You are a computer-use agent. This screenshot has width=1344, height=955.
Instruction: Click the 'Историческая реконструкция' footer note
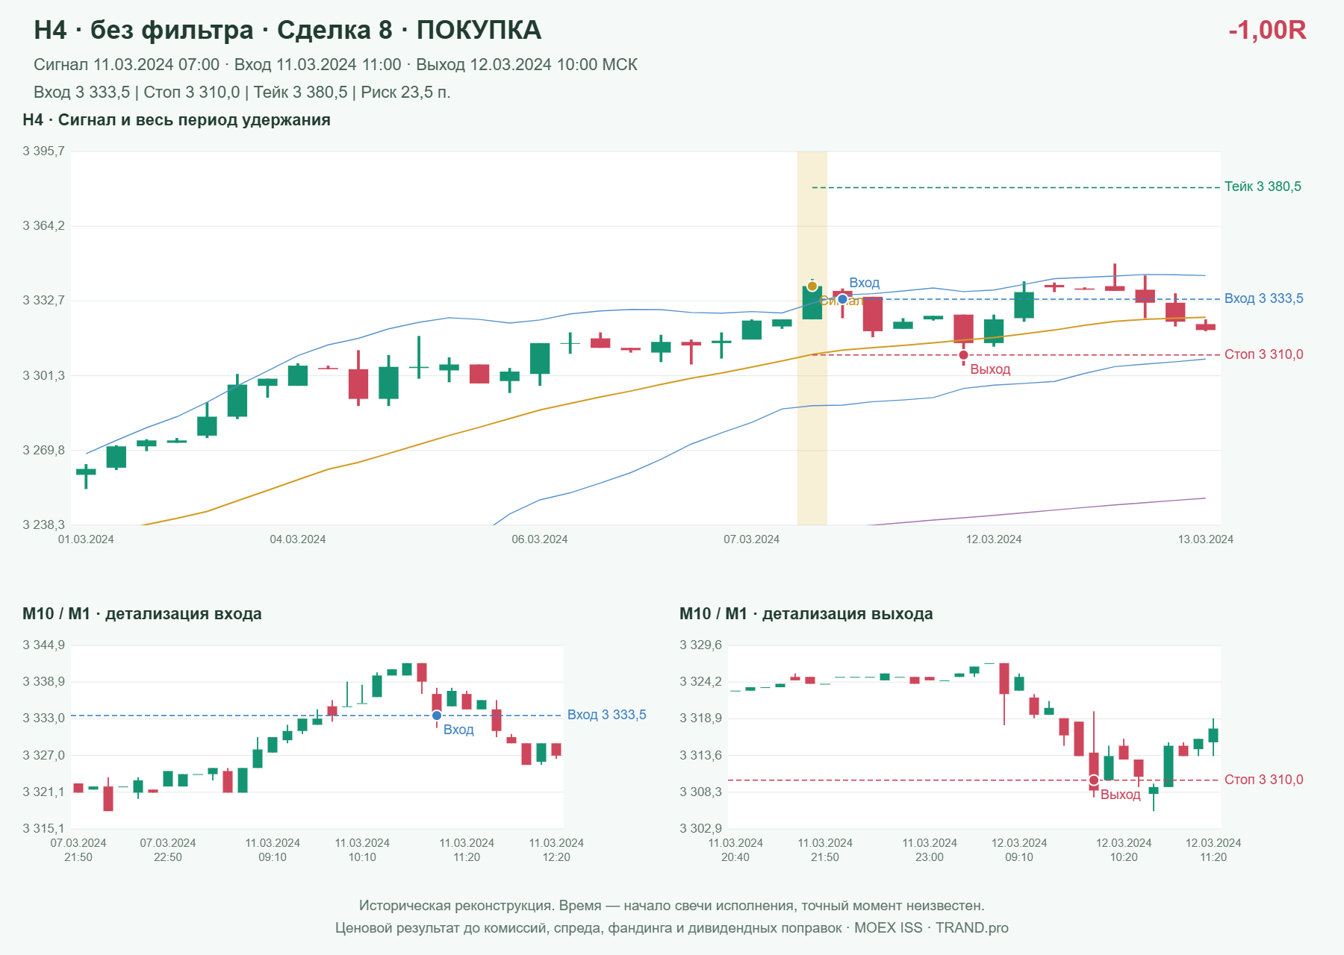tap(672, 906)
